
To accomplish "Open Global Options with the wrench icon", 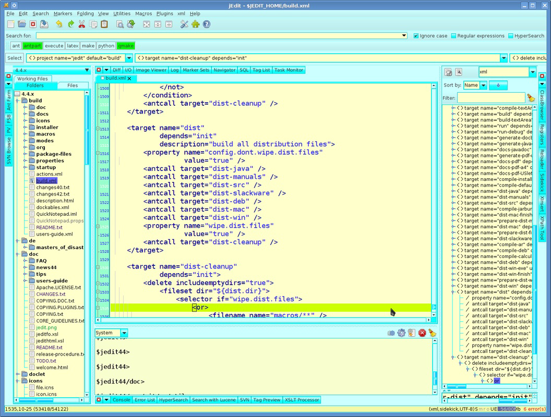I will point(184,24).
